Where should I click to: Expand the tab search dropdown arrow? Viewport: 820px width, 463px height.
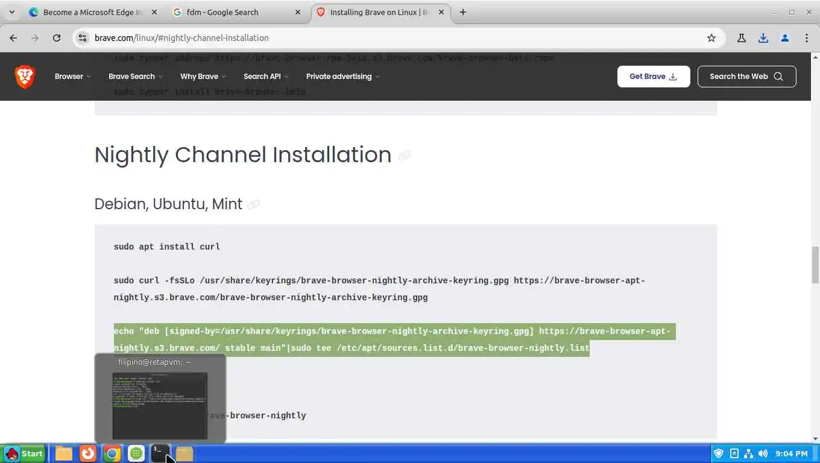click(11, 12)
